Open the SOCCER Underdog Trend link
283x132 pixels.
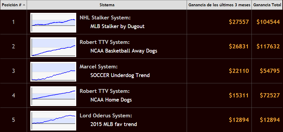(120, 75)
